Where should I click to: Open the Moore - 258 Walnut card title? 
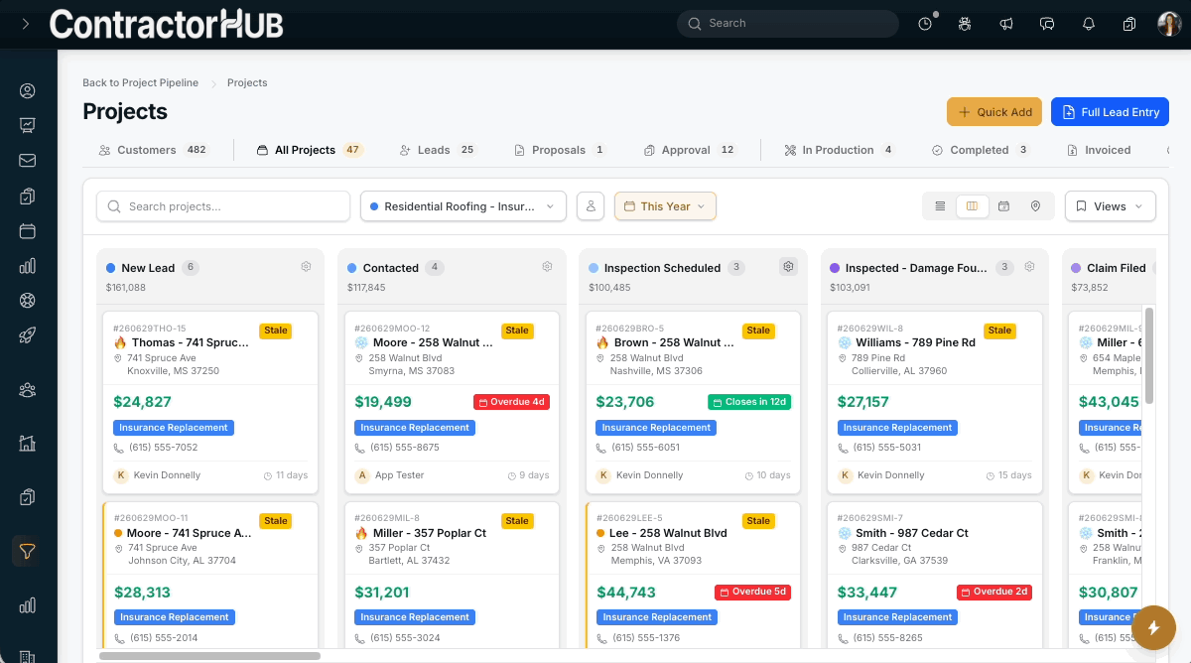pos(433,342)
